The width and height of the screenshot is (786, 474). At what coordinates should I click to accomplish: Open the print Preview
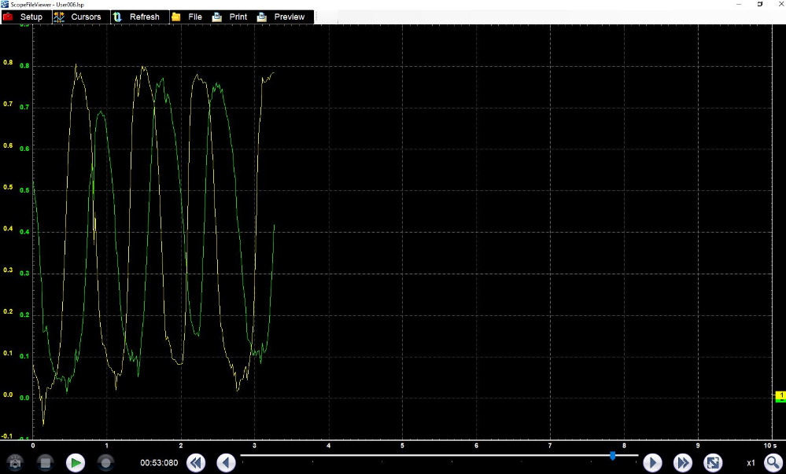[289, 17]
